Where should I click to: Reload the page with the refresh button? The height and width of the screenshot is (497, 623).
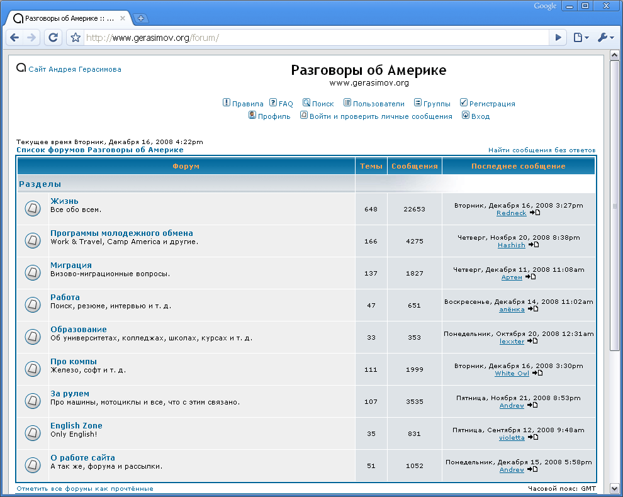point(53,38)
